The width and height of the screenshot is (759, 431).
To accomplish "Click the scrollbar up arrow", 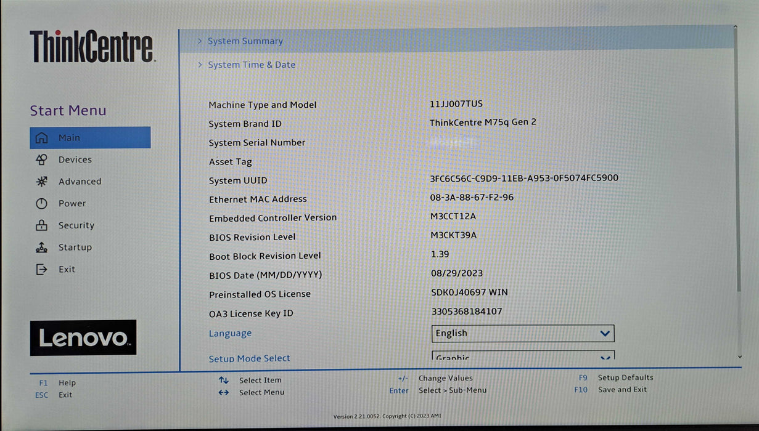I will [x=736, y=27].
